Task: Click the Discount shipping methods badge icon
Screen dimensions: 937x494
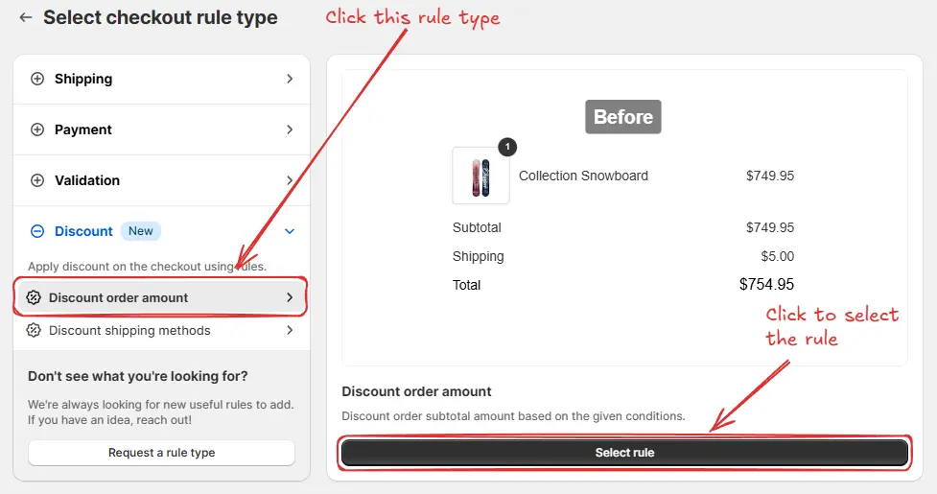Action: 35,330
